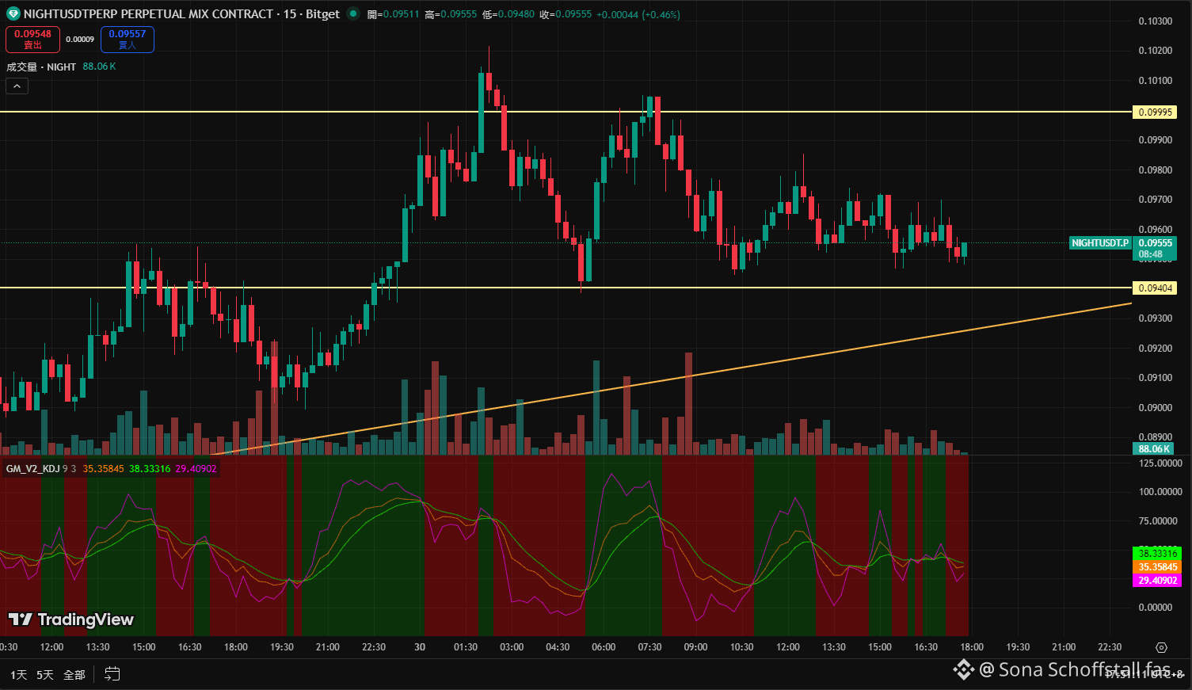Viewport: 1192px width, 690px height.
Task: Click the blue buy button at 0.09557
Action: [x=128, y=39]
